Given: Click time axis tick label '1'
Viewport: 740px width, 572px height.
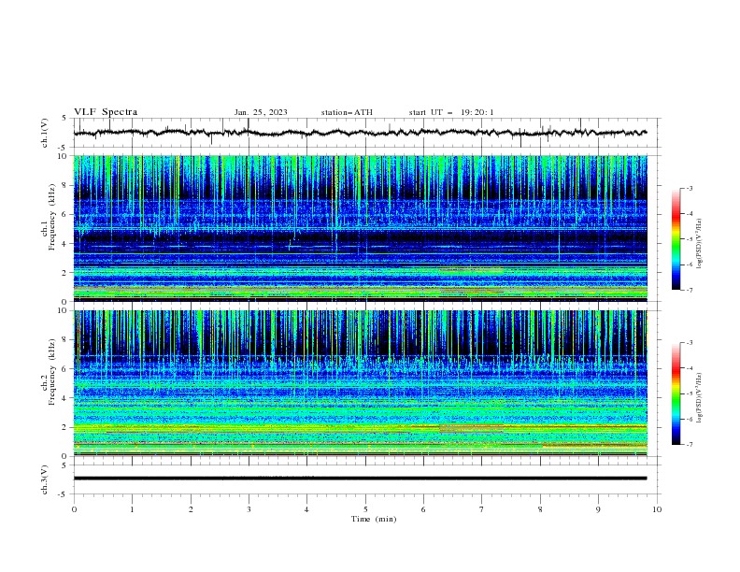Looking at the screenshot, I should 132,509.
